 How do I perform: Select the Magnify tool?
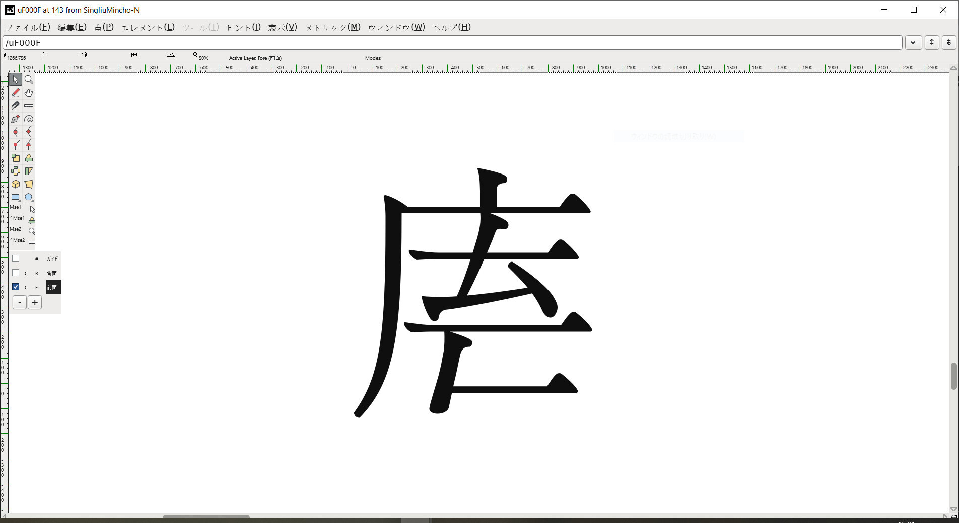(29, 79)
